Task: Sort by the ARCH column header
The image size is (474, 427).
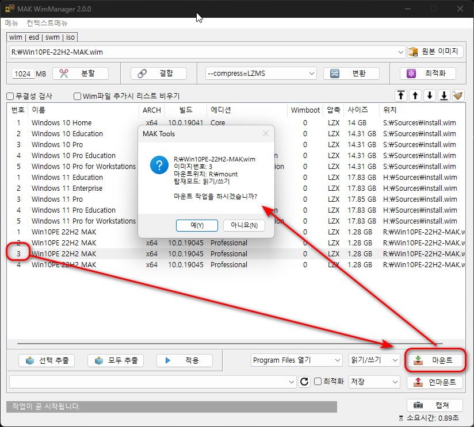Action: 152,110
